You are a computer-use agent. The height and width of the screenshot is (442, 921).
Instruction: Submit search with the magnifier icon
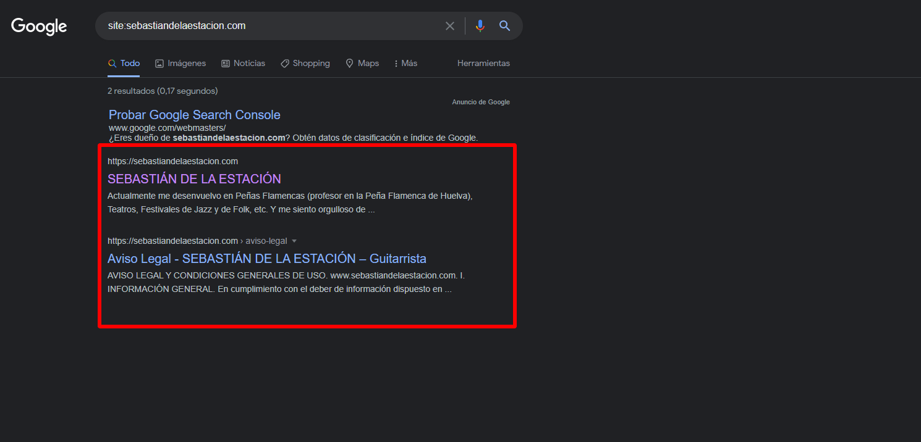(505, 26)
